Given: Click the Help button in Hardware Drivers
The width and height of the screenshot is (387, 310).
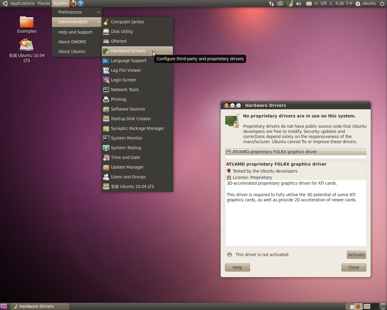Looking at the screenshot, I should click(237, 267).
